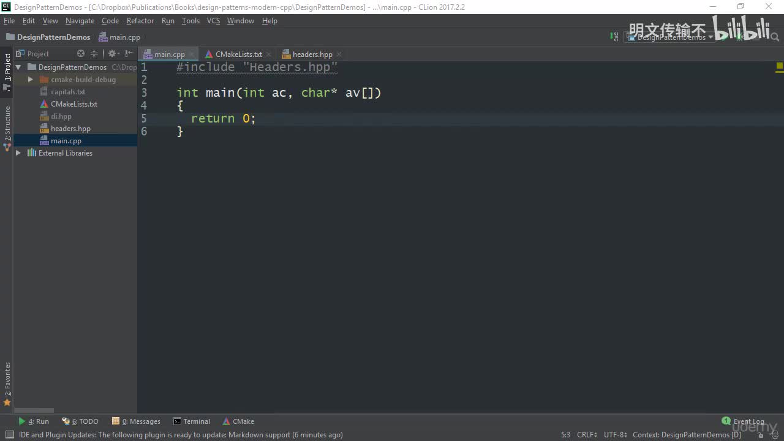The image size is (784, 441).
Task: Toggle the 7: Structure side tool window
Action: click(7, 127)
